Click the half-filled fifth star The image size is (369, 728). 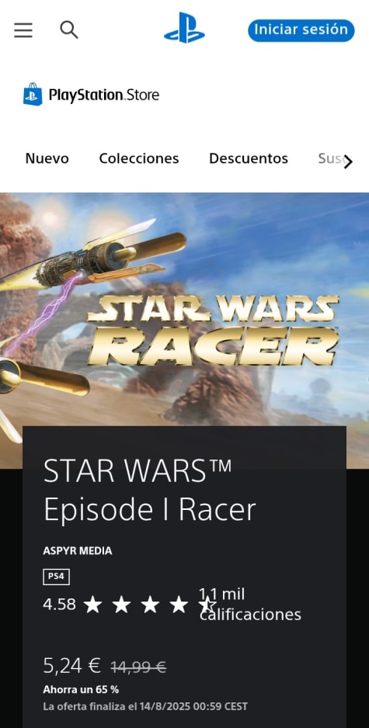pos(207,605)
